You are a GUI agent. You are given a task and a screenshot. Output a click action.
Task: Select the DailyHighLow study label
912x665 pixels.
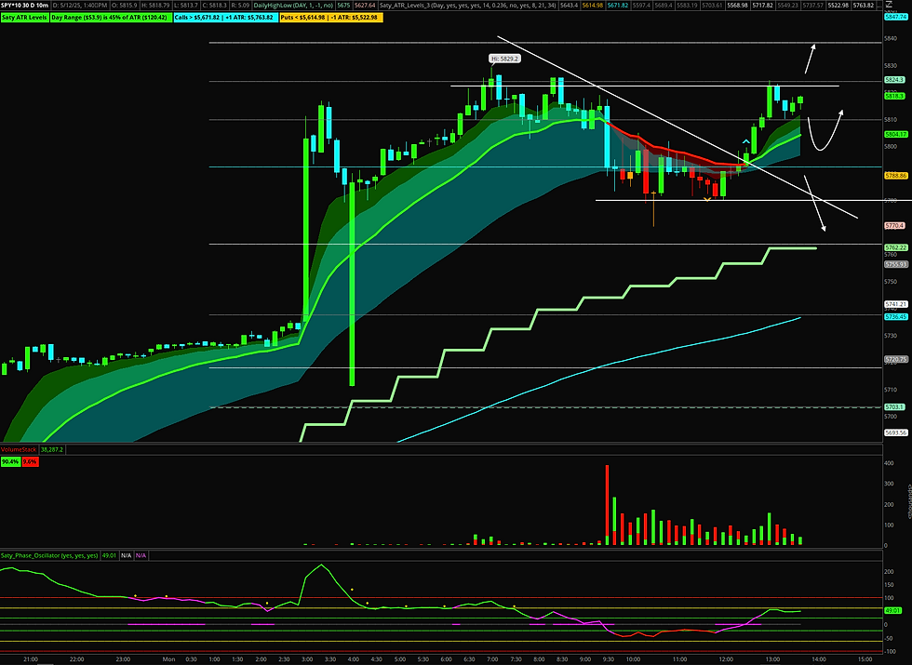(x=291, y=6)
